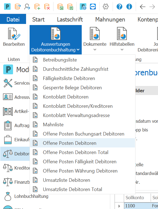
Task: Open Umsatzliste Debitoren report
Action: (x=83, y=180)
